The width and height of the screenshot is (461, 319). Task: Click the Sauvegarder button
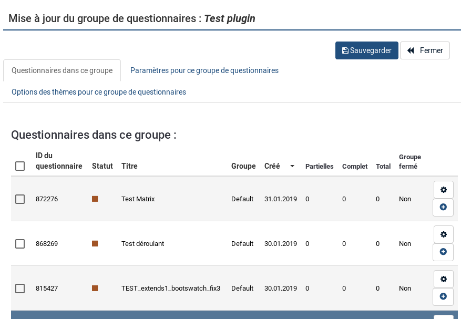[x=366, y=50]
